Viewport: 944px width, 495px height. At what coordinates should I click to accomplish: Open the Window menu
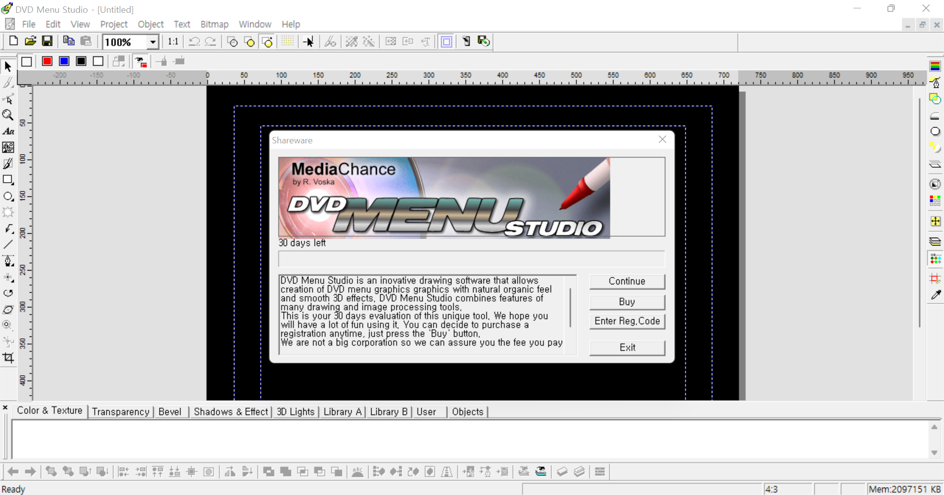pos(255,24)
